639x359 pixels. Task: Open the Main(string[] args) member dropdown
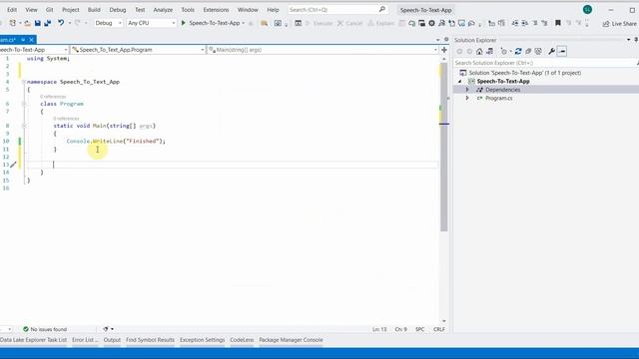(322, 50)
